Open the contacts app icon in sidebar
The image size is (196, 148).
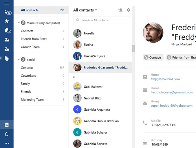point(7,125)
